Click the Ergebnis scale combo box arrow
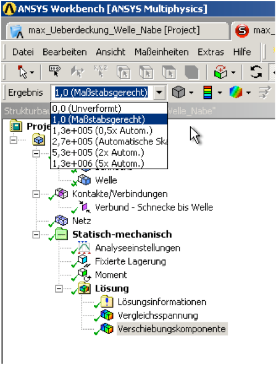This screenshot has height=365, width=276. tap(159, 93)
